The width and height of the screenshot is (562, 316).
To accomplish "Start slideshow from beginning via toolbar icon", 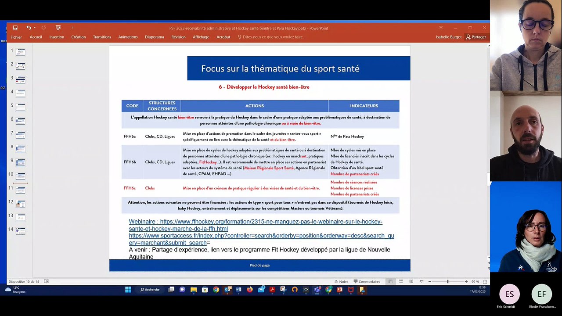I will point(58,28).
